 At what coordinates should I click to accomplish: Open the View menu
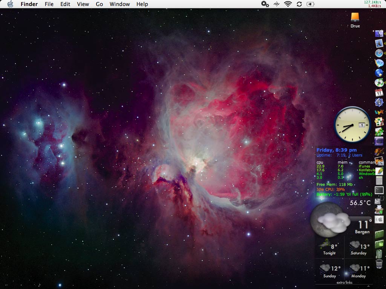83,4
